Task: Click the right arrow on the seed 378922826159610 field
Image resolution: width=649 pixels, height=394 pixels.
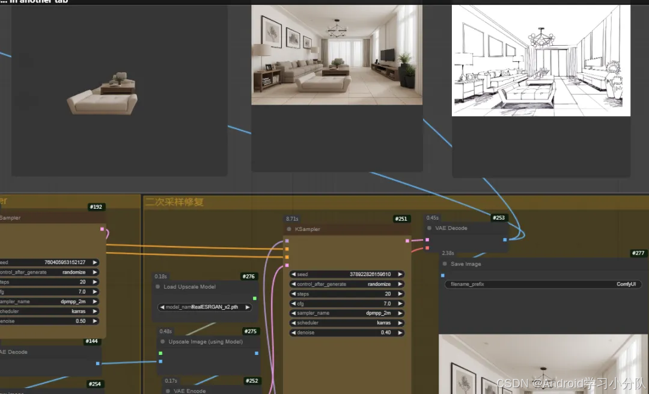Action: click(400, 274)
